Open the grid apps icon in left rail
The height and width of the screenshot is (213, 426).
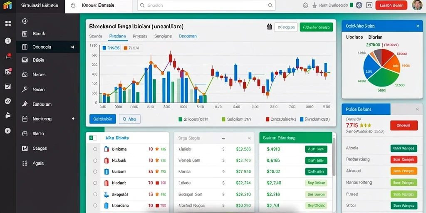point(8,24)
